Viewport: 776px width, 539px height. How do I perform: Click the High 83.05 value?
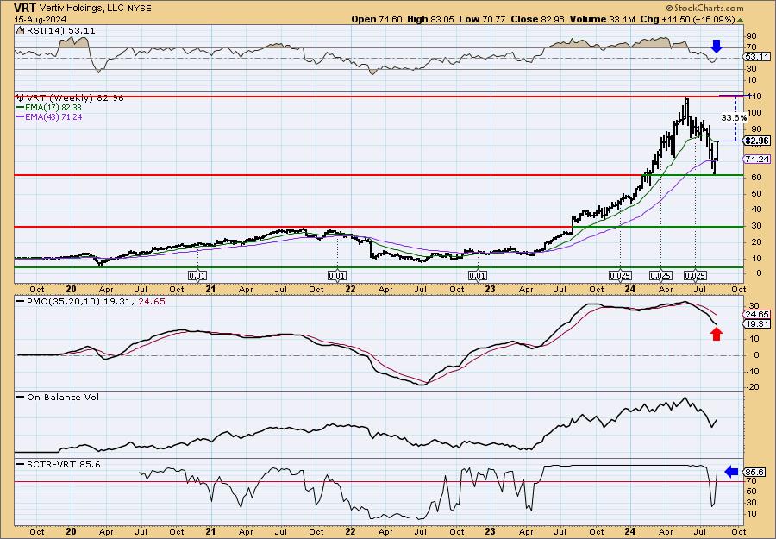coord(429,19)
